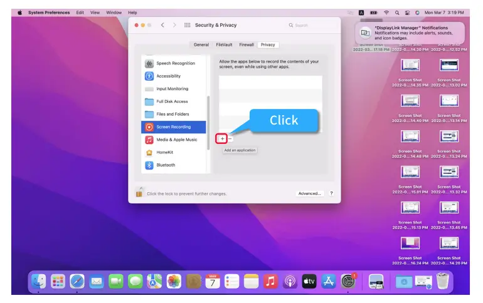The image size is (483, 303).
Task: Open the Apple menu
Action: click(19, 13)
